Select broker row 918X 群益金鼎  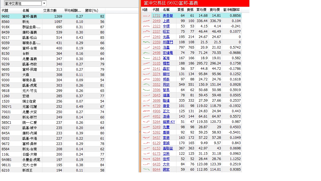(x=53, y=27)
